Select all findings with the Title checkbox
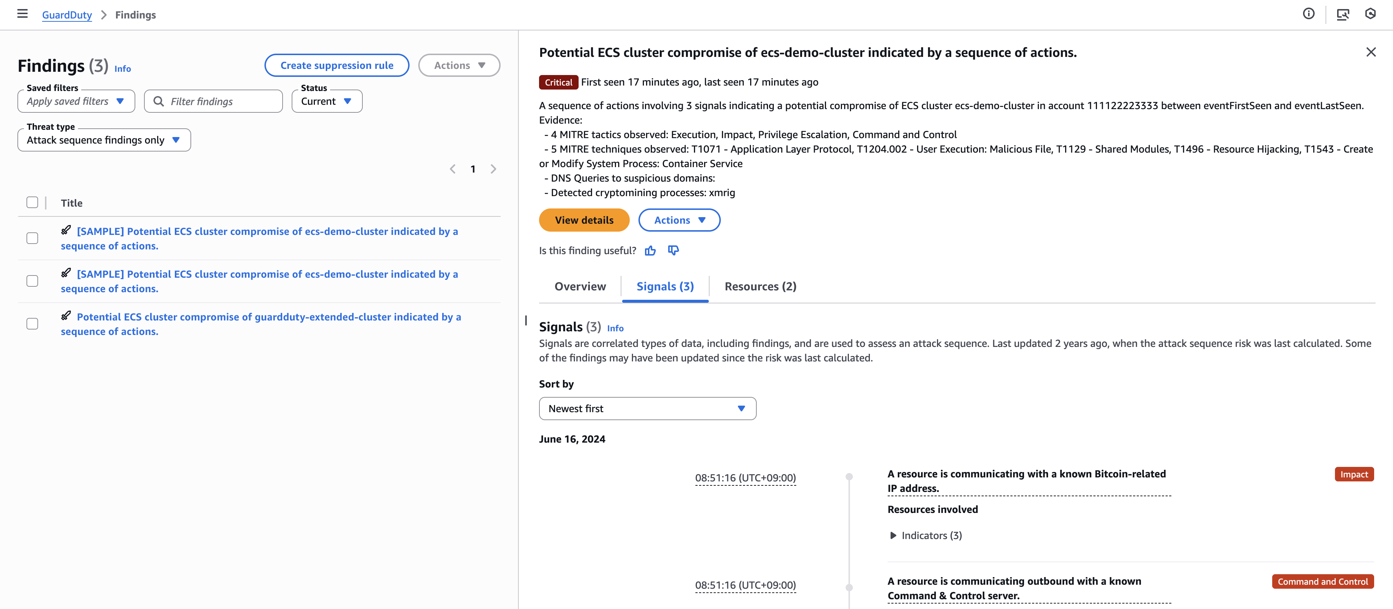Viewport: 1393px width, 609px height. point(32,203)
